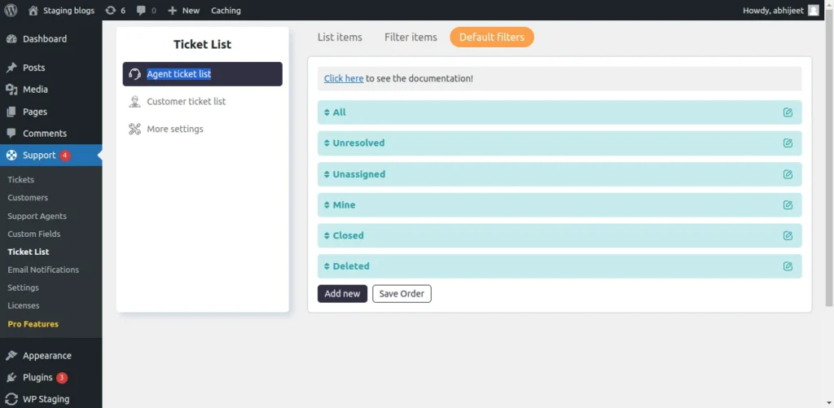Screen dimensions: 834x408
Task: Open More settings text
Action: [175, 129]
